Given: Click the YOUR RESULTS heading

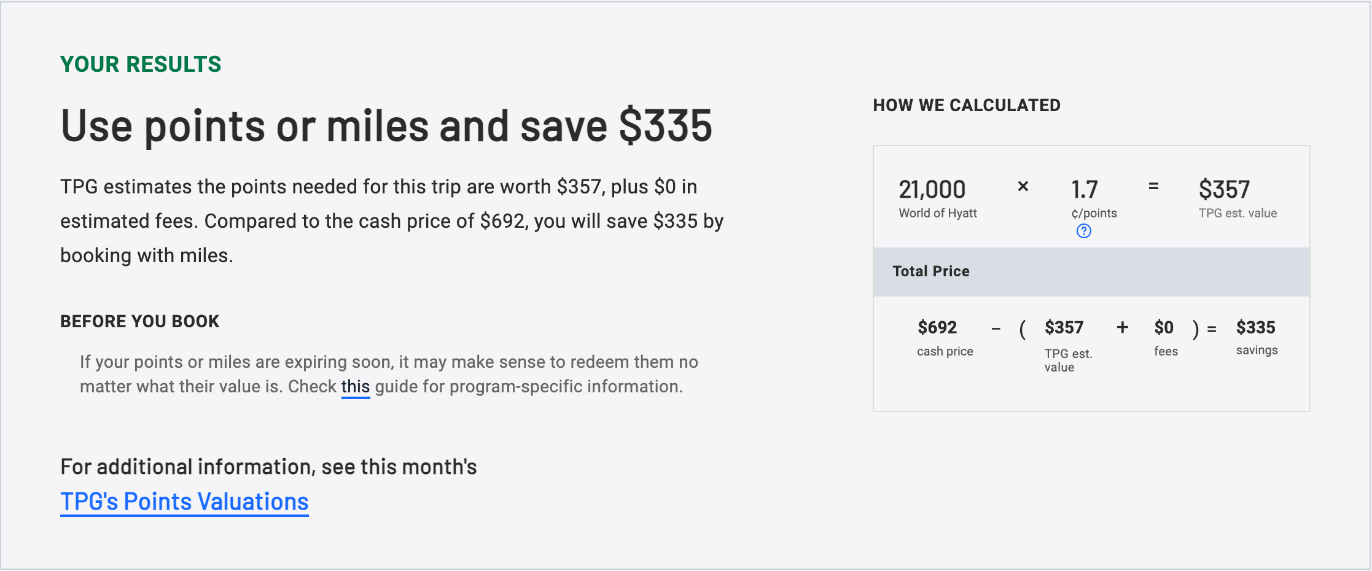Looking at the screenshot, I should coord(141,64).
